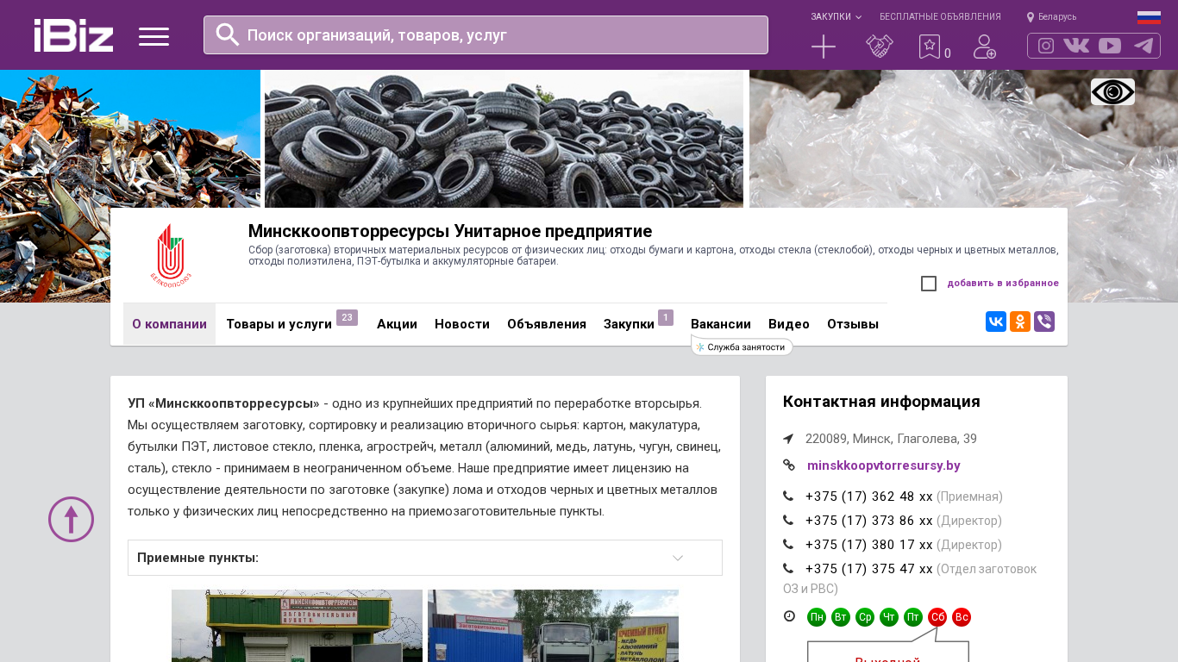
Task: Go to the Новости tab
Action: point(462,324)
